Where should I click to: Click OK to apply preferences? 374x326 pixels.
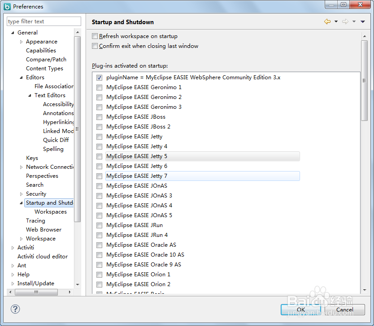tap(301, 309)
